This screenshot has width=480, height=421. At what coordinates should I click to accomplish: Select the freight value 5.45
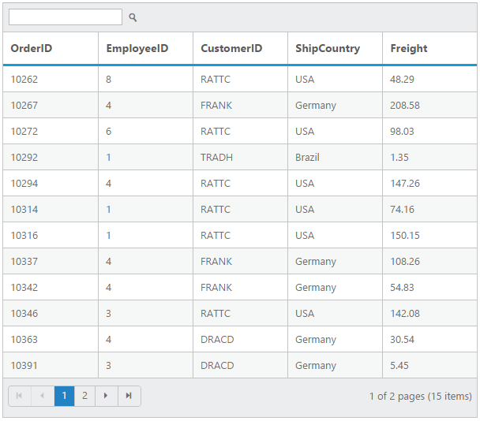tap(399, 365)
